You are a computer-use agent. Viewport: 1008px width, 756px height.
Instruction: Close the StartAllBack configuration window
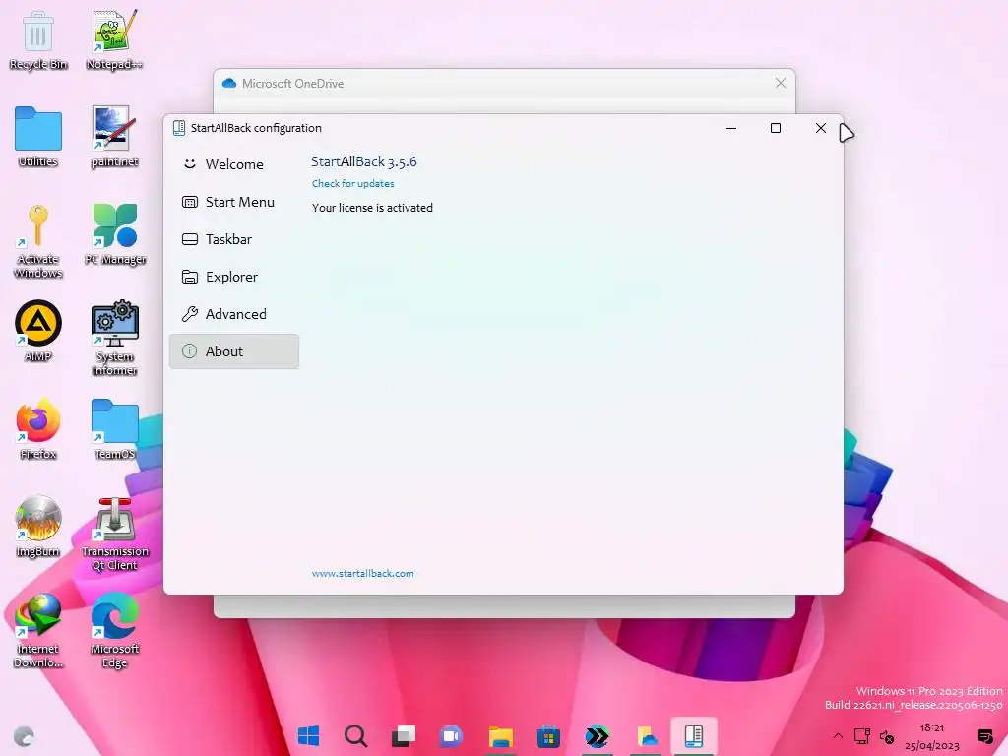tap(820, 128)
